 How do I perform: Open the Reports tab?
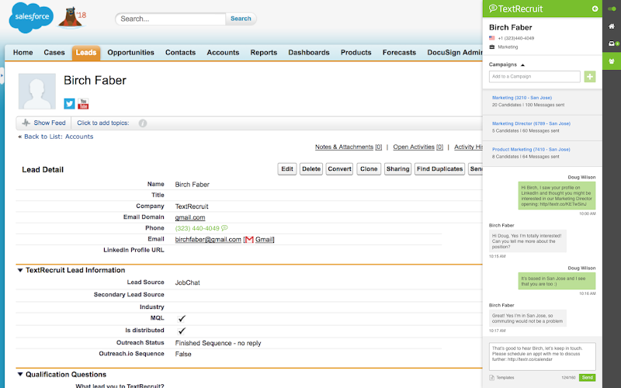point(264,53)
